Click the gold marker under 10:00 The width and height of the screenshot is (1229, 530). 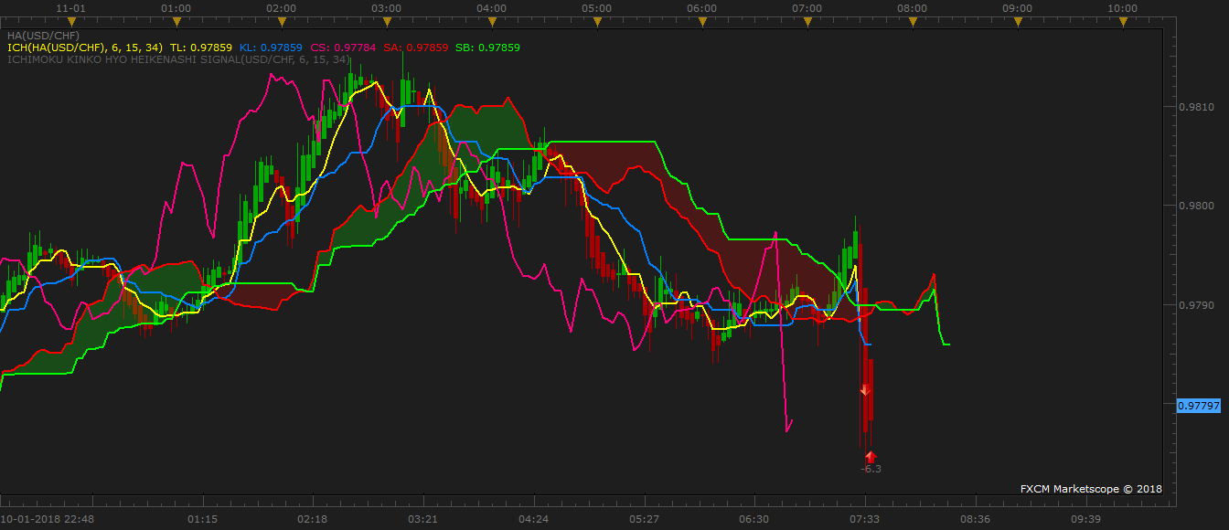pos(1123,20)
